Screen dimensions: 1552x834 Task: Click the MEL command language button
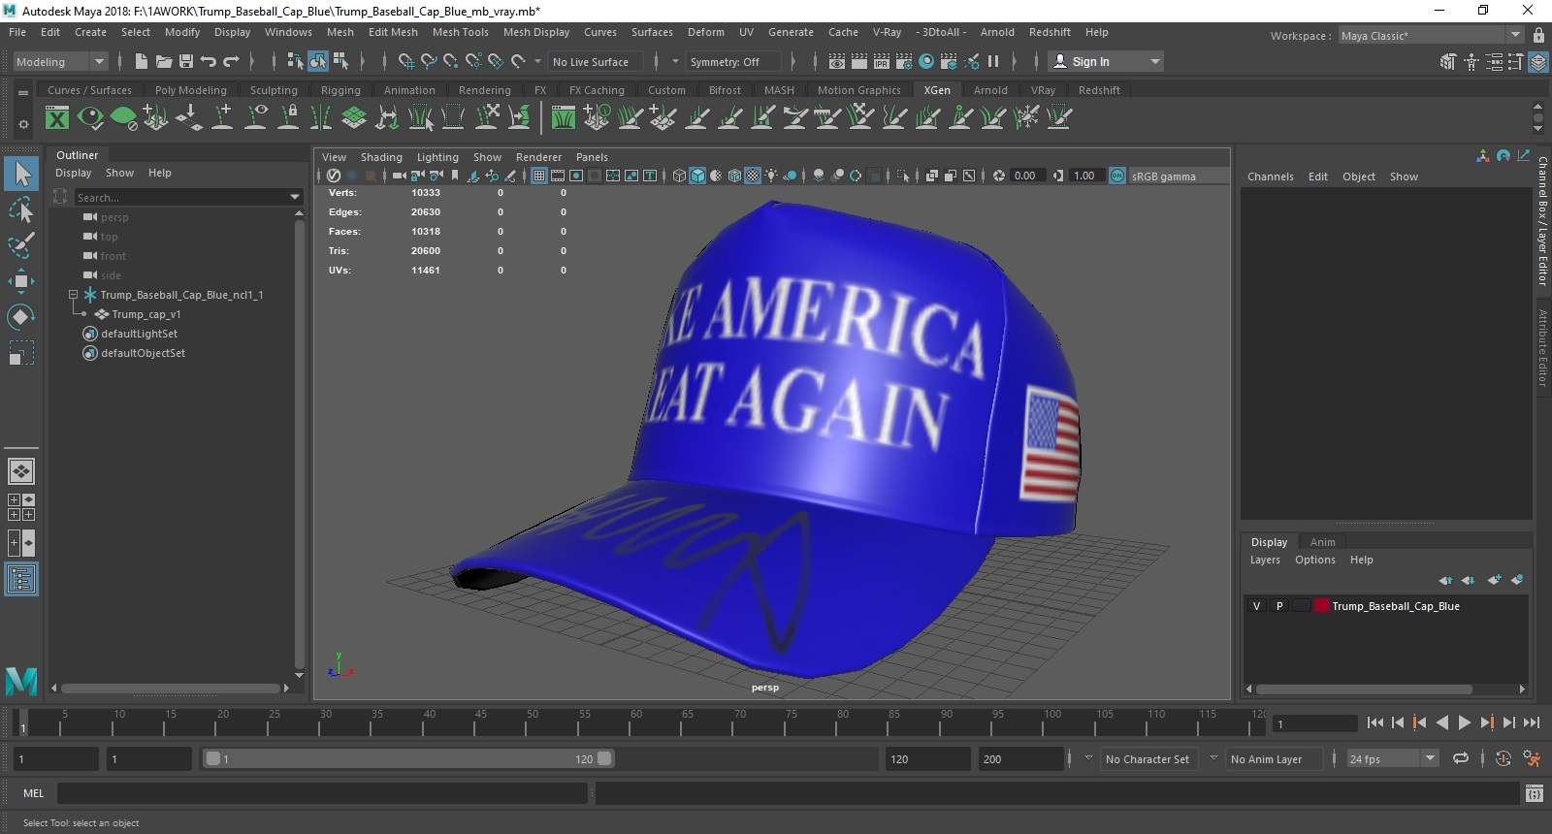tap(34, 793)
